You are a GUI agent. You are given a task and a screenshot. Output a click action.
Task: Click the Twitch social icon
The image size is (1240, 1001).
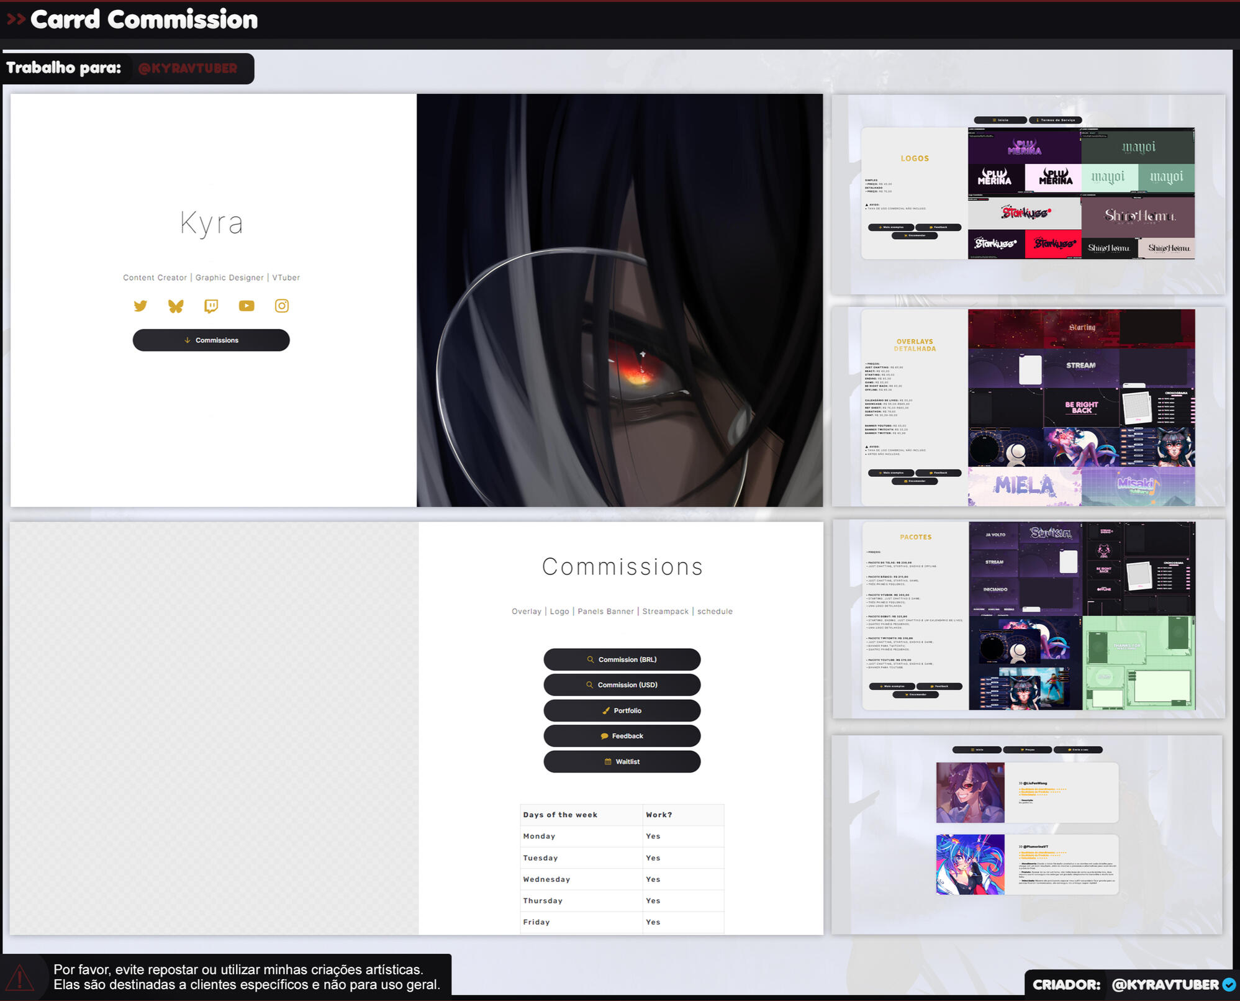(x=211, y=306)
